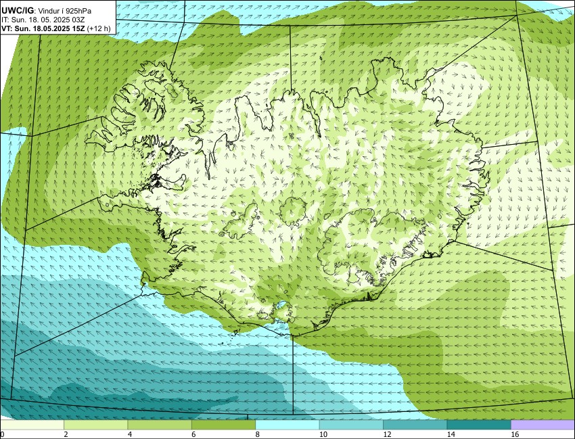575x439 pixels.
Task: Click the legend value '16'
Action: pos(515,434)
